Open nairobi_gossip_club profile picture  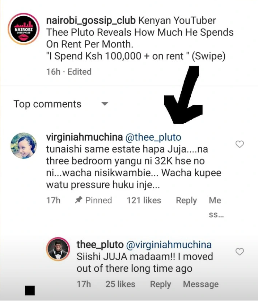(24, 29)
